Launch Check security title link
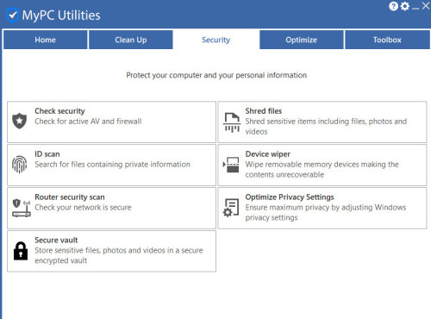The height and width of the screenshot is (319, 431). tap(59, 111)
